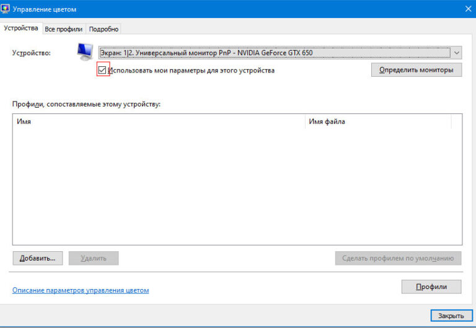Click 'Сделать профилем по умолчанию' button
Viewport: 476px width, 328px height.
398,258
